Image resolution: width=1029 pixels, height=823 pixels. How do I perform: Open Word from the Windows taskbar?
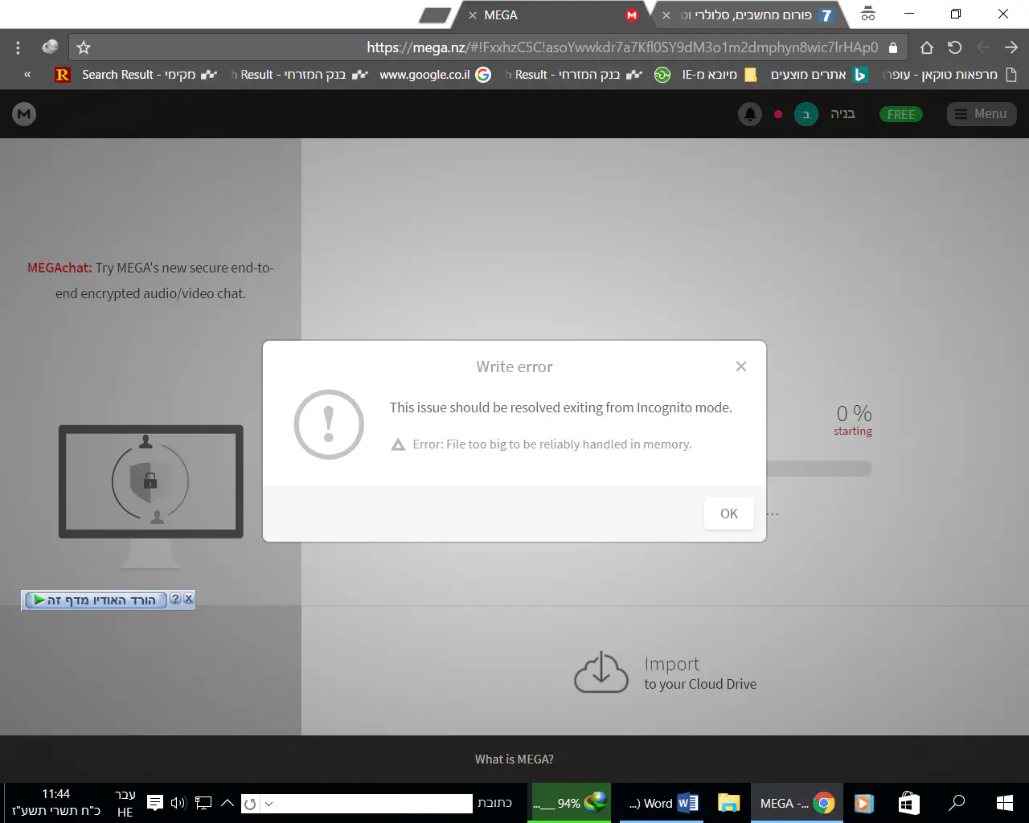664,803
